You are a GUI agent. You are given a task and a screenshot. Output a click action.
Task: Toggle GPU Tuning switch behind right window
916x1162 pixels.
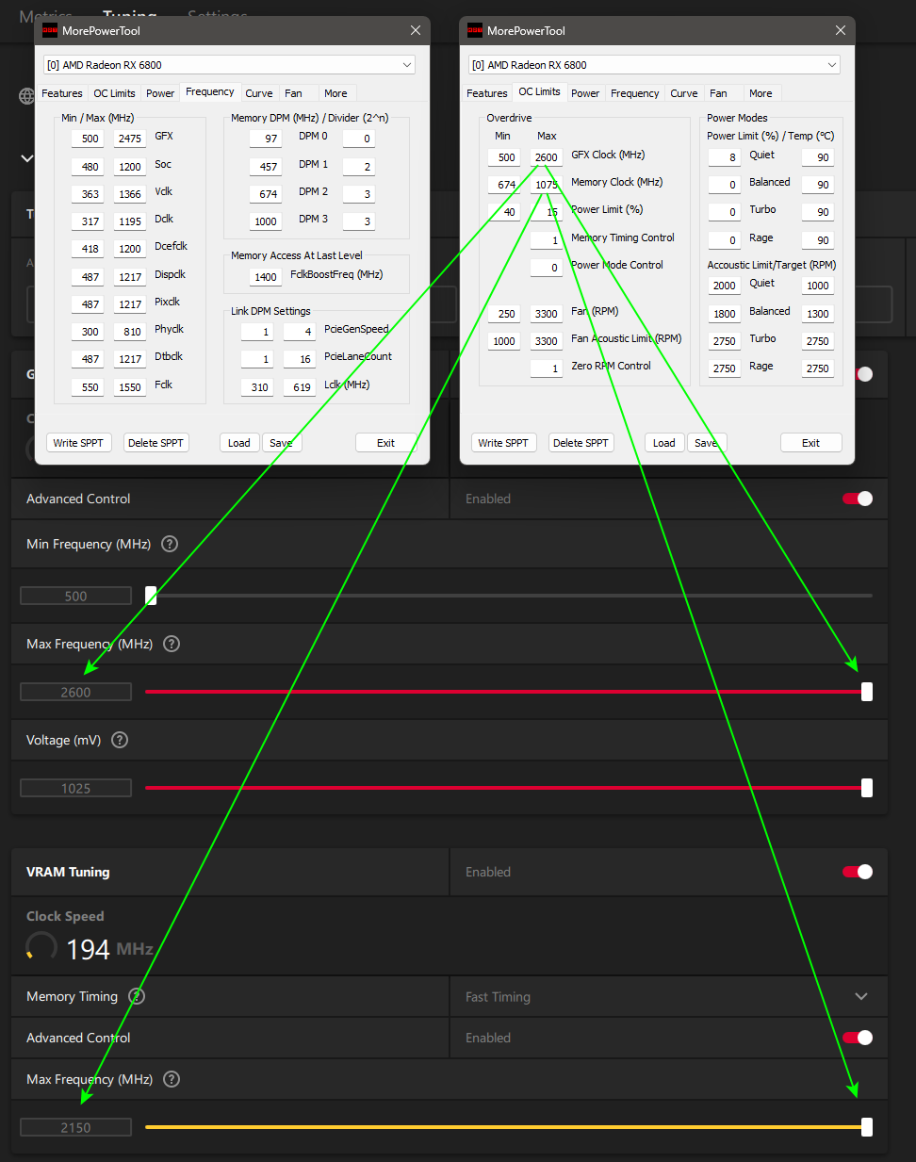(864, 374)
